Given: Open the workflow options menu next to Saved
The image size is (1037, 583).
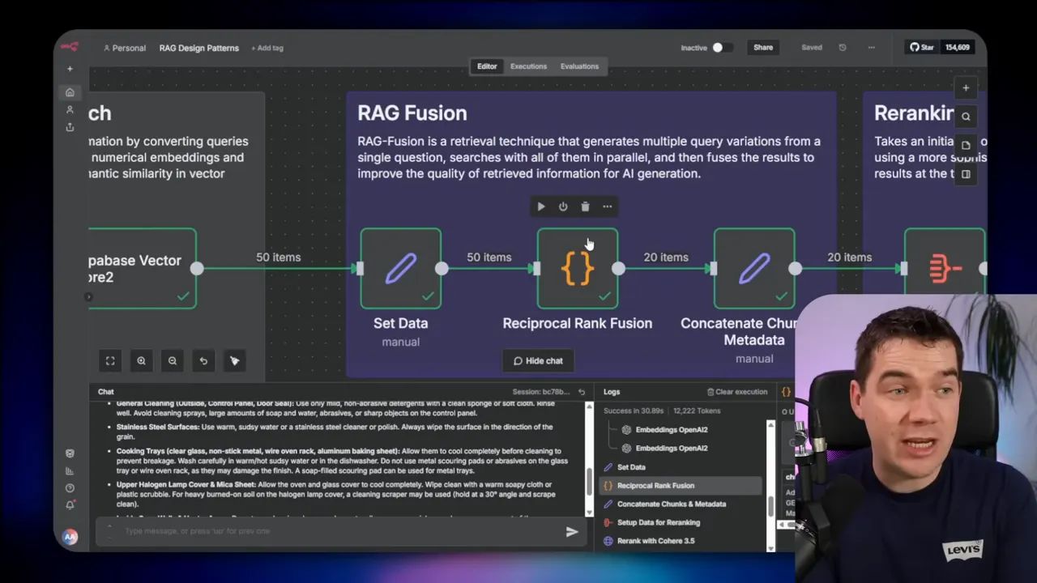Looking at the screenshot, I should 871,47.
